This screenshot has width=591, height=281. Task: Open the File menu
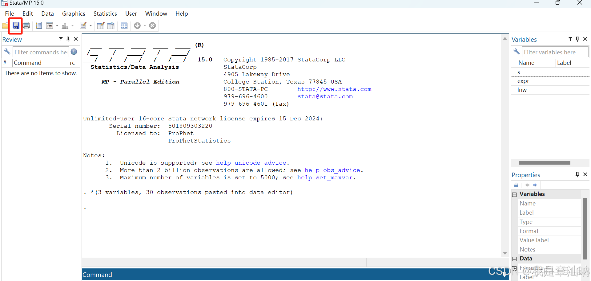10,14
